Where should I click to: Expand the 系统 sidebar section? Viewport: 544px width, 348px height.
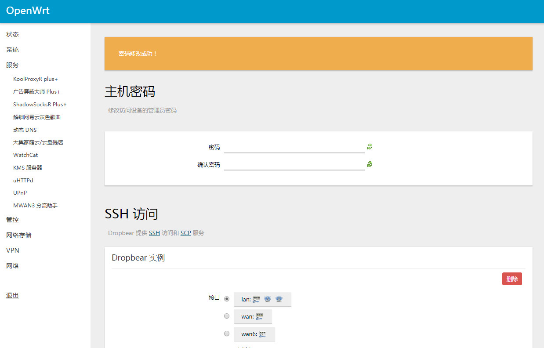[x=12, y=50]
